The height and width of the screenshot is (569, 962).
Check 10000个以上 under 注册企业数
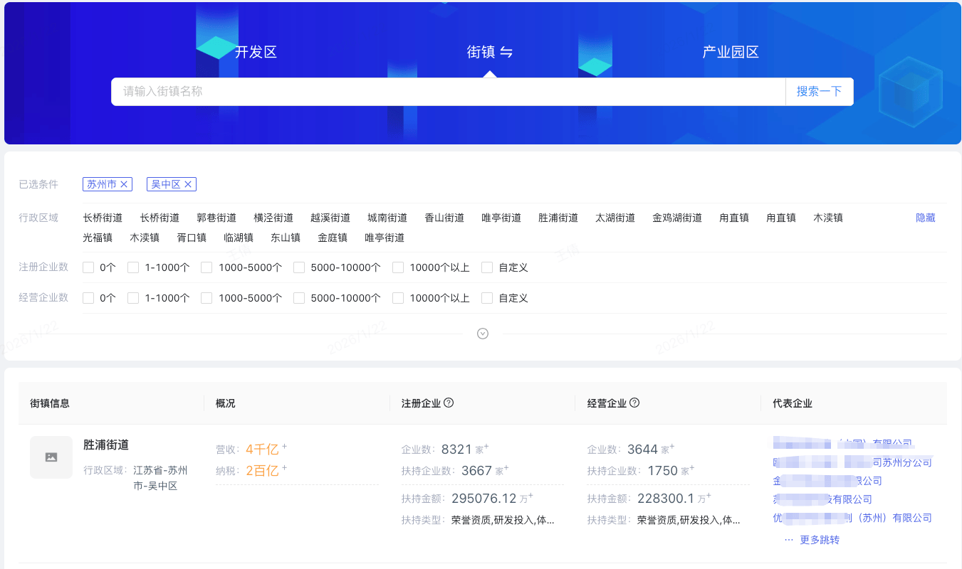[x=398, y=267]
